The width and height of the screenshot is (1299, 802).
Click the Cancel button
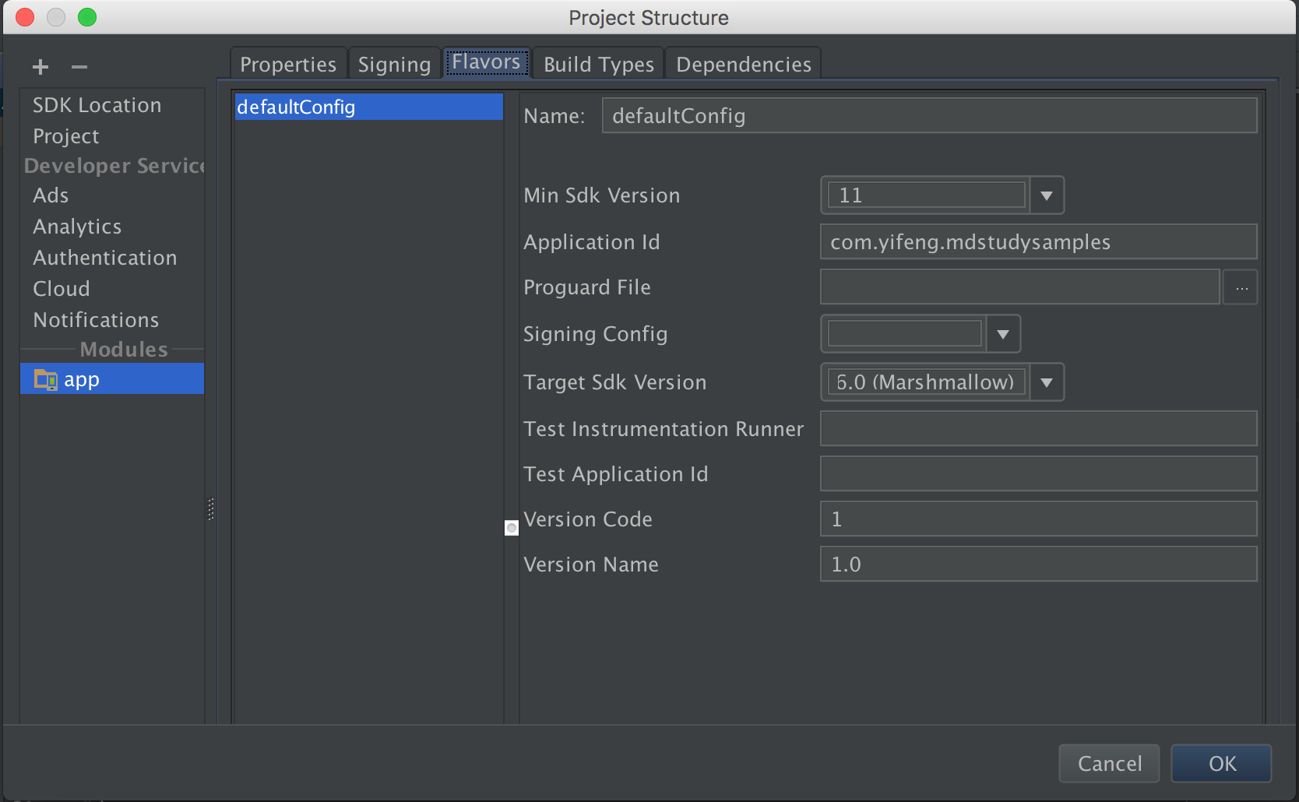tap(1109, 763)
